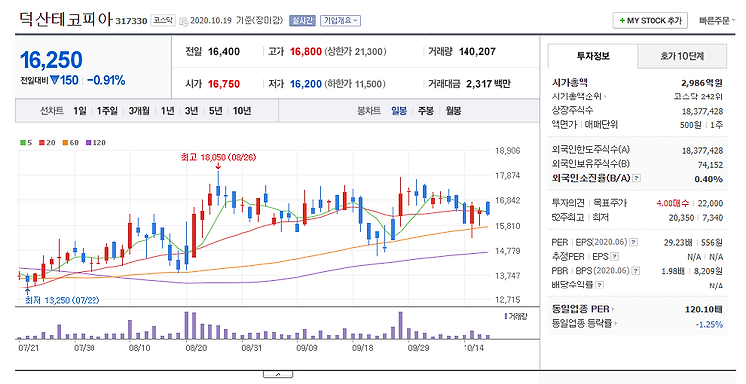The width and height of the screenshot is (746, 384).
Task: Open the 기업개요 dropdown
Action: (340, 21)
